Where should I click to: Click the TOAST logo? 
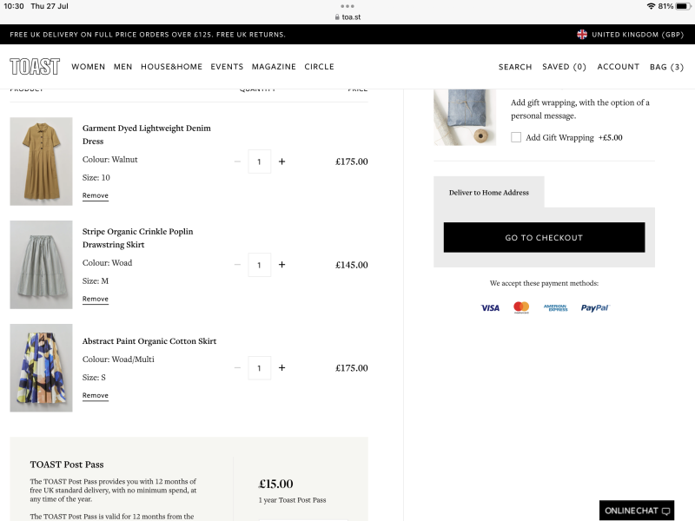[35, 67]
